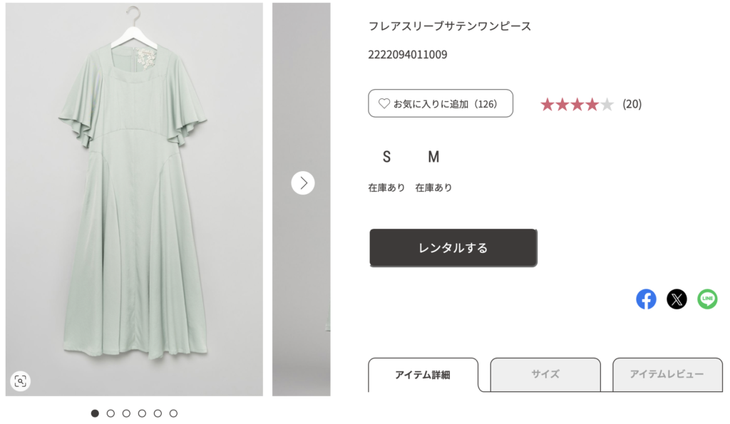This screenshot has height=424, width=730.
Task: Switch to the サイズ tab
Action: (x=545, y=374)
